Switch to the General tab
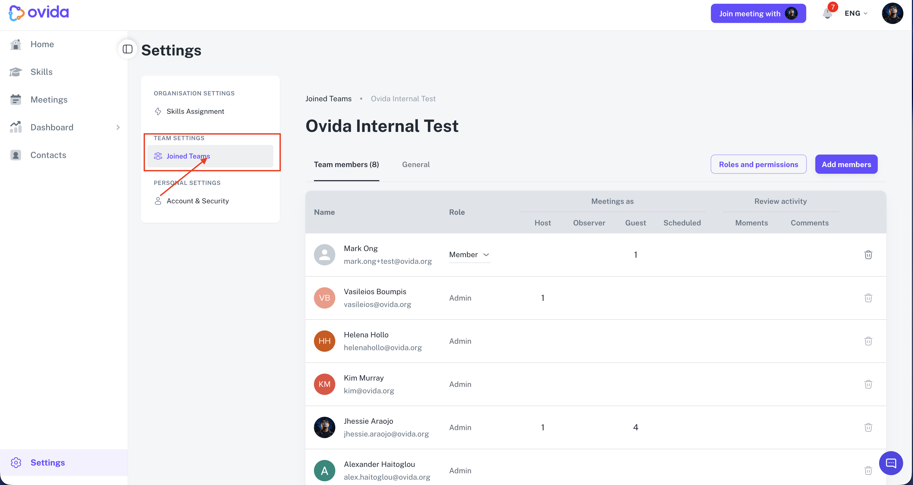 pyautogui.click(x=416, y=164)
